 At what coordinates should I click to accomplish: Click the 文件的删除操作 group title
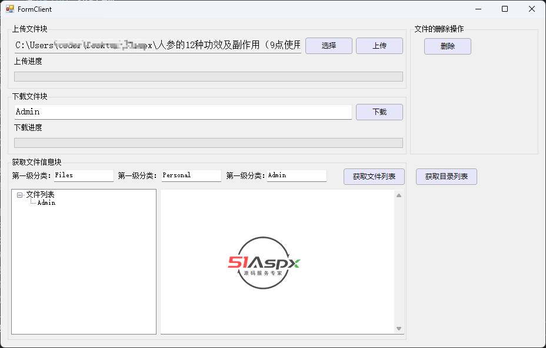[x=439, y=29]
